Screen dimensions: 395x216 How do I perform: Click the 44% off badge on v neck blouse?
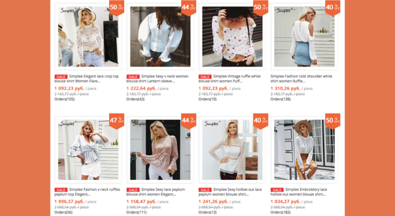tap(188, 8)
